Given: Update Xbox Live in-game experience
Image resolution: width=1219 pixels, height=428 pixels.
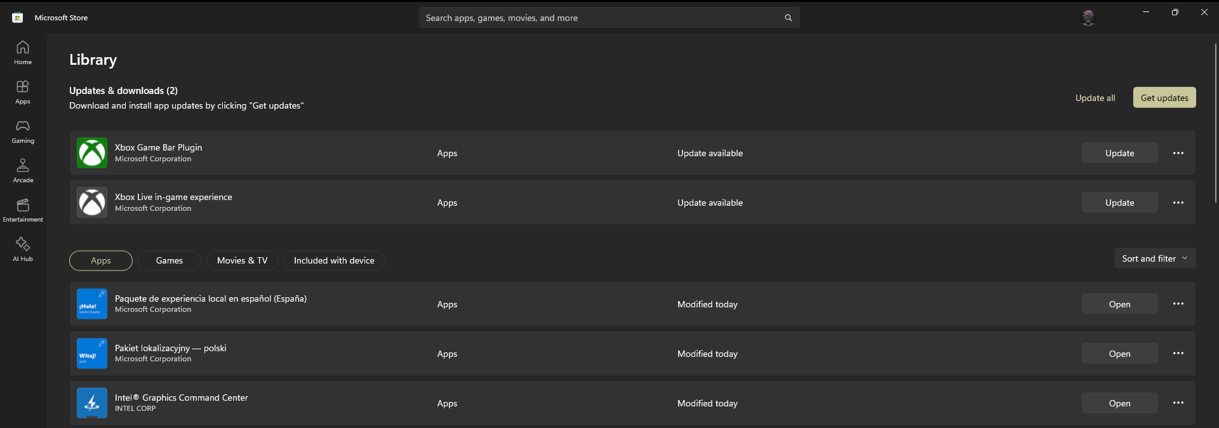Looking at the screenshot, I should pyautogui.click(x=1120, y=203).
